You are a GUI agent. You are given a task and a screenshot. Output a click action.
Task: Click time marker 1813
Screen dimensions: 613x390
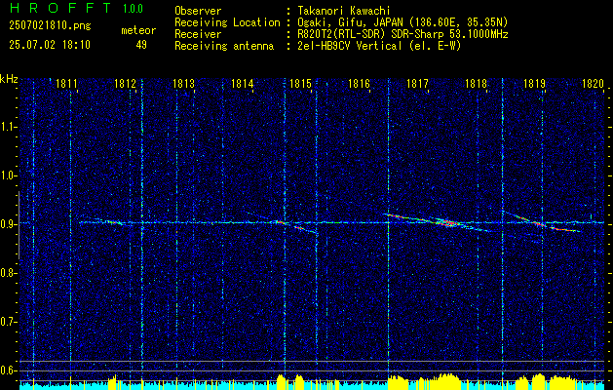[183, 84]
